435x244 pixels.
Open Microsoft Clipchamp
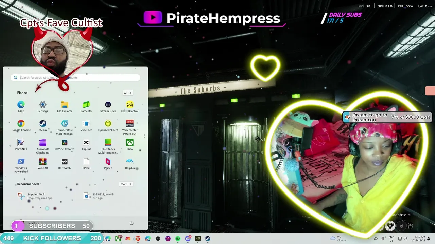point(43,146)
